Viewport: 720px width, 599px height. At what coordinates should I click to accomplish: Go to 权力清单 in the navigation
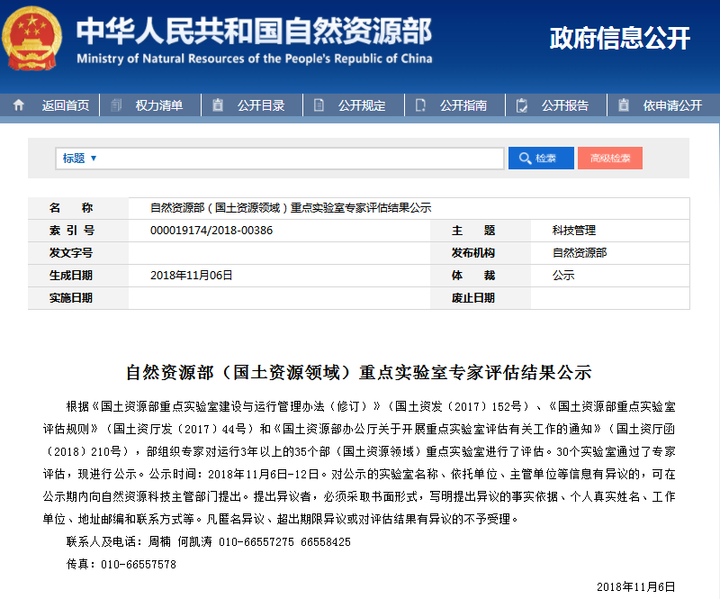(158, 105)
